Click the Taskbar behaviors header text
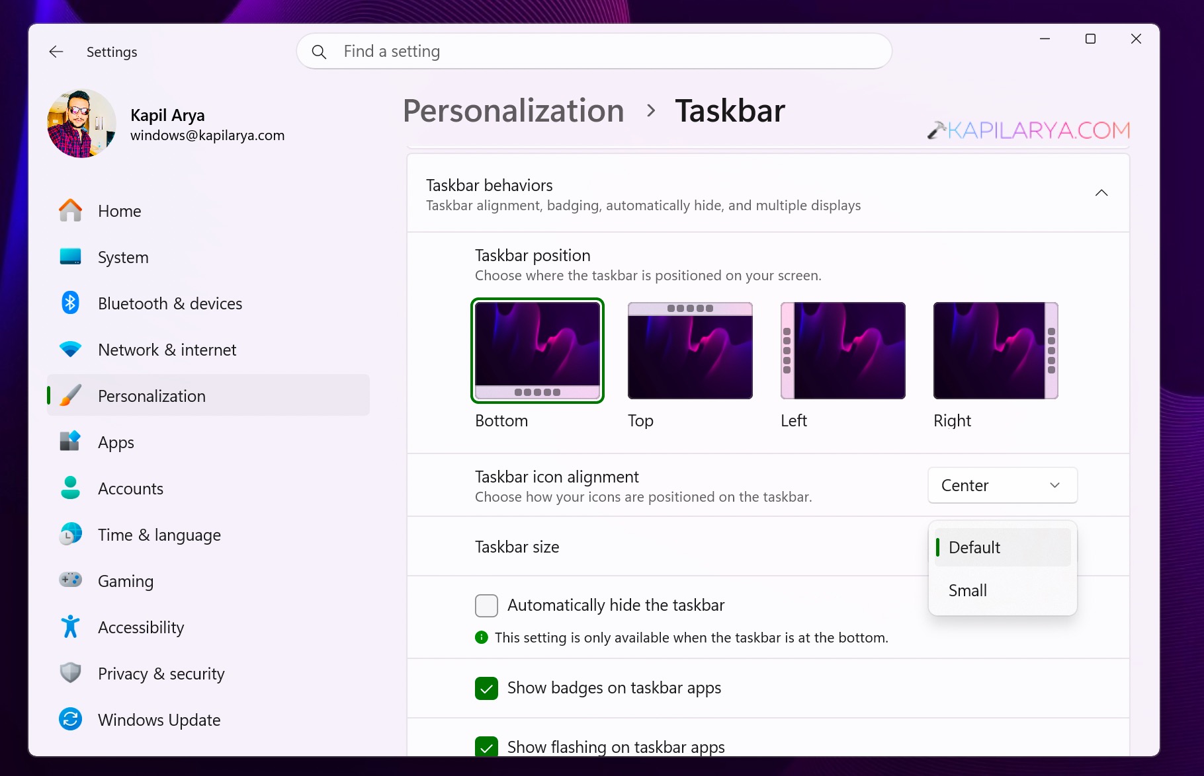 click(x=489, y=185)
